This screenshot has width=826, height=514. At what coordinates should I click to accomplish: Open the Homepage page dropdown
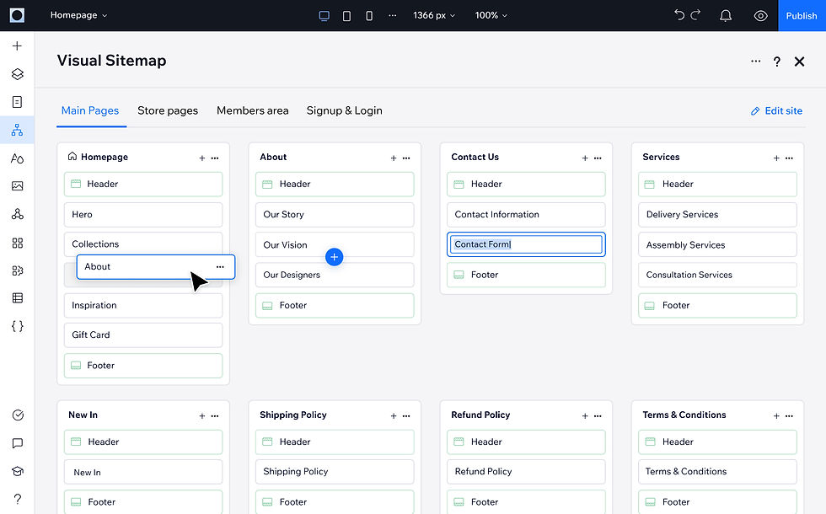pyautogui.click(x=78, y=15)
